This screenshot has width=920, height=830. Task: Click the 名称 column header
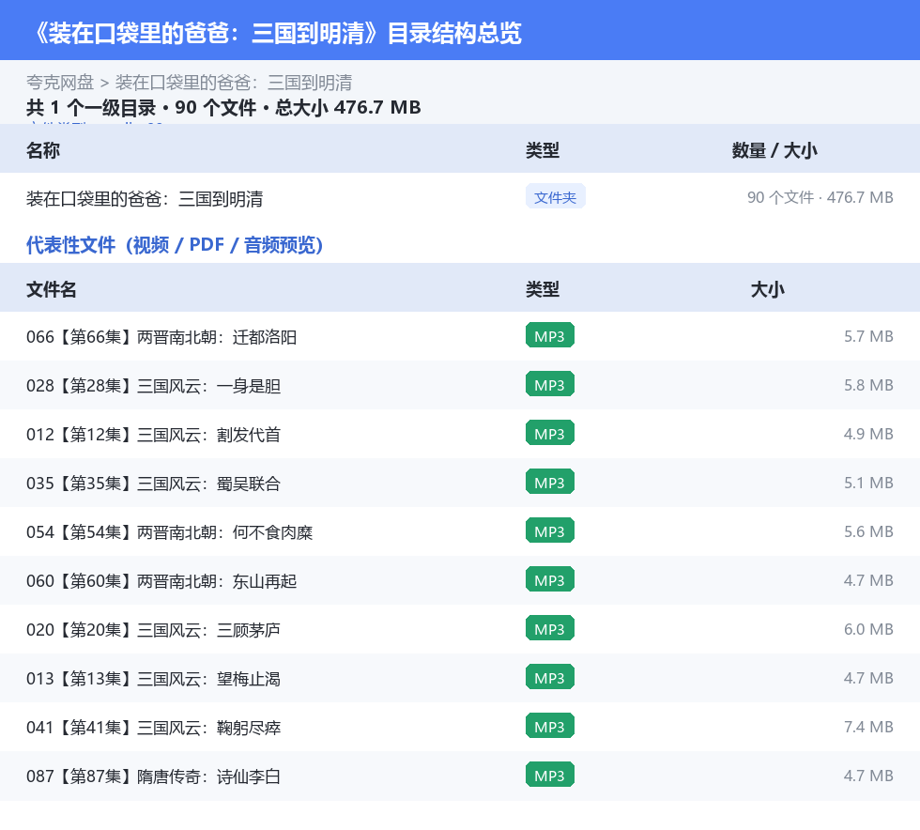click(43, 150)
